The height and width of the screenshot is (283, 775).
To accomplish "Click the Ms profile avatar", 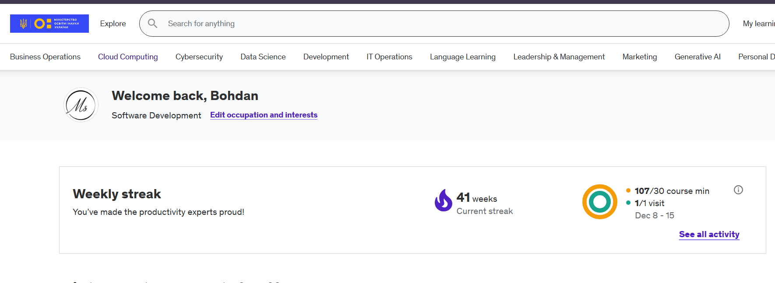I will 81,105.
